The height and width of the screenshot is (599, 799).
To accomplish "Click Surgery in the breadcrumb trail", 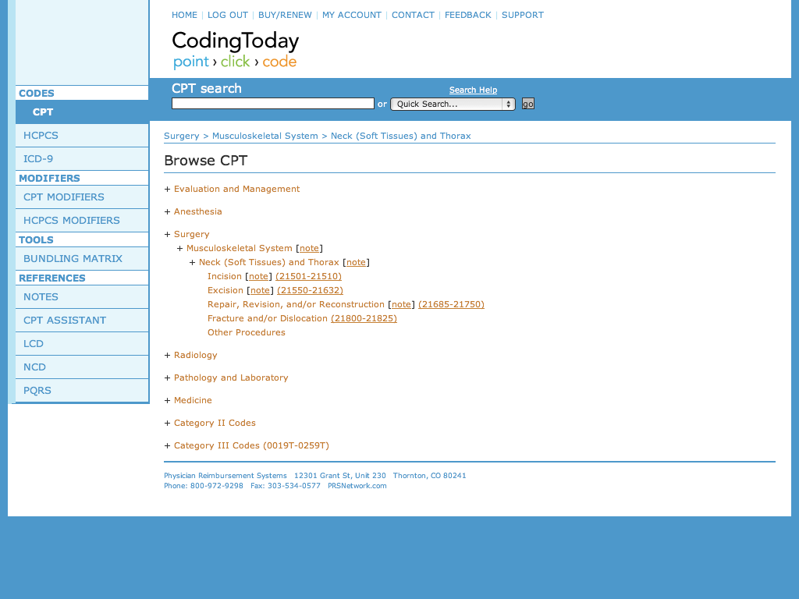I will (181, 136).
